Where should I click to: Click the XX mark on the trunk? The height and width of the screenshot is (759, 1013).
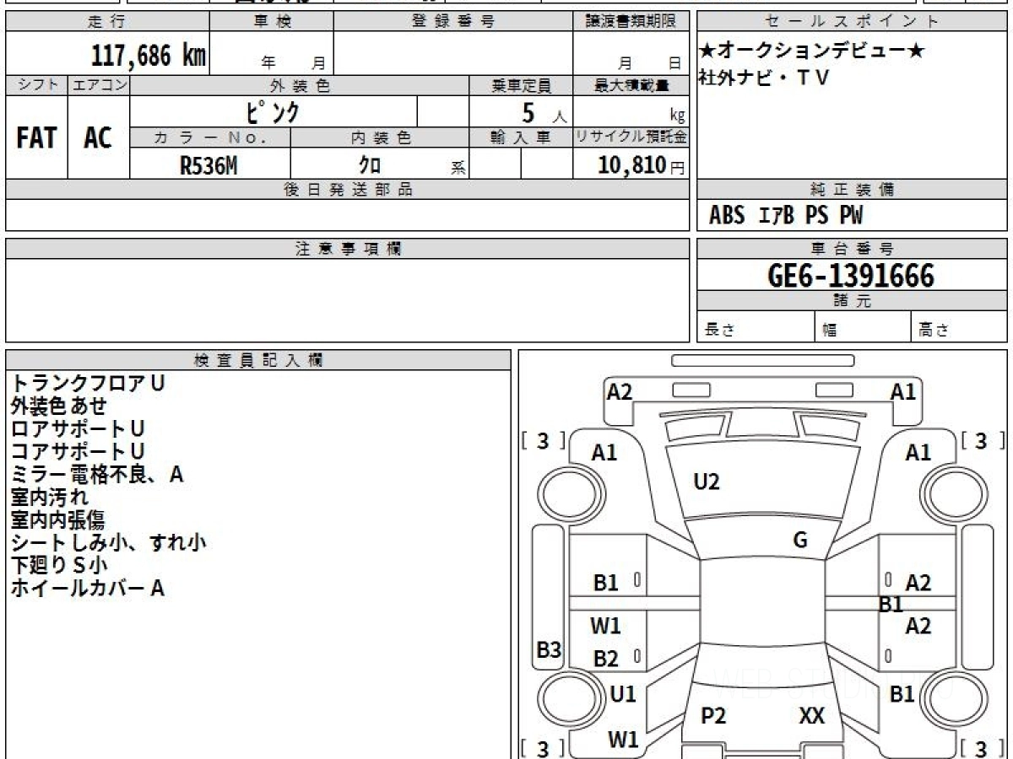(x=812, y=716)
